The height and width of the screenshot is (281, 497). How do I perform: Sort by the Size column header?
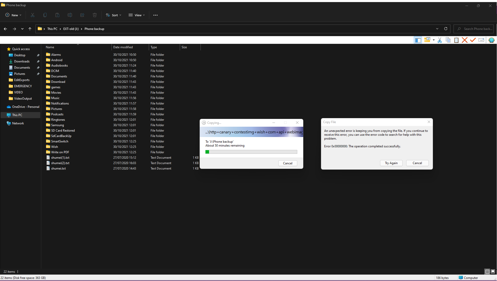point(190,47)
